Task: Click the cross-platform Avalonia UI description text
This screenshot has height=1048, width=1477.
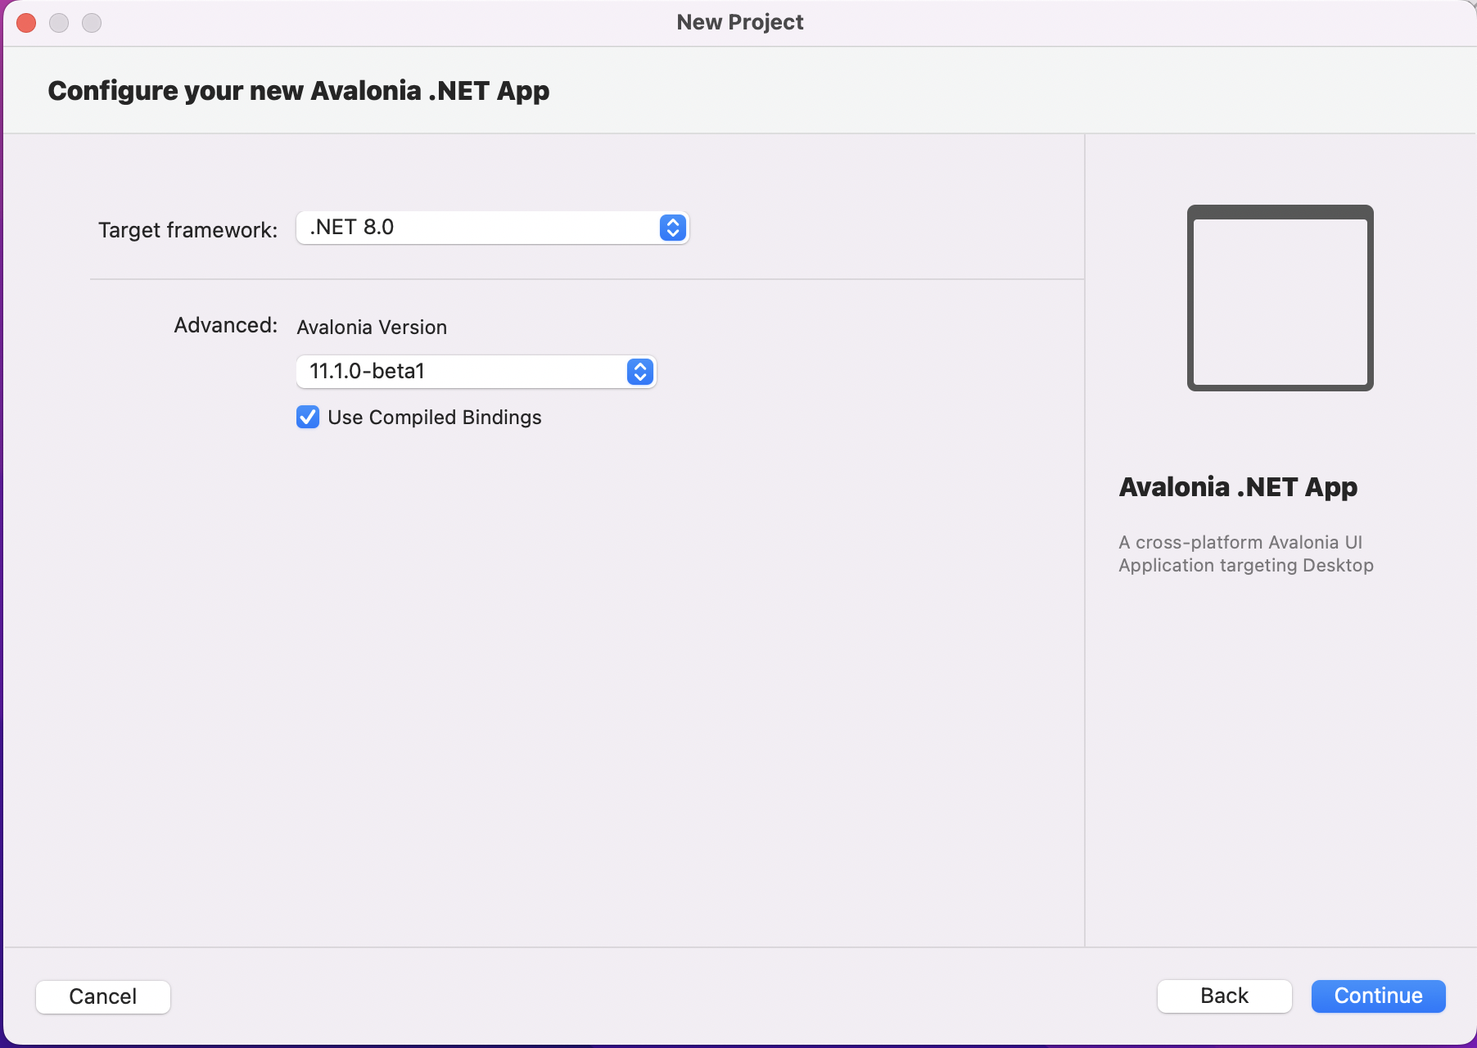Action: (1245, 553)
